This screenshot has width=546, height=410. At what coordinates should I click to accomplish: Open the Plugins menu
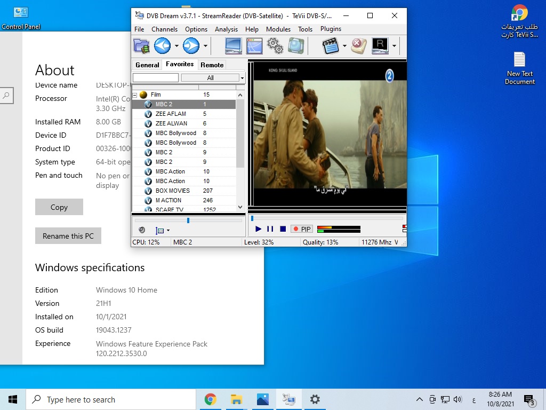331,29
